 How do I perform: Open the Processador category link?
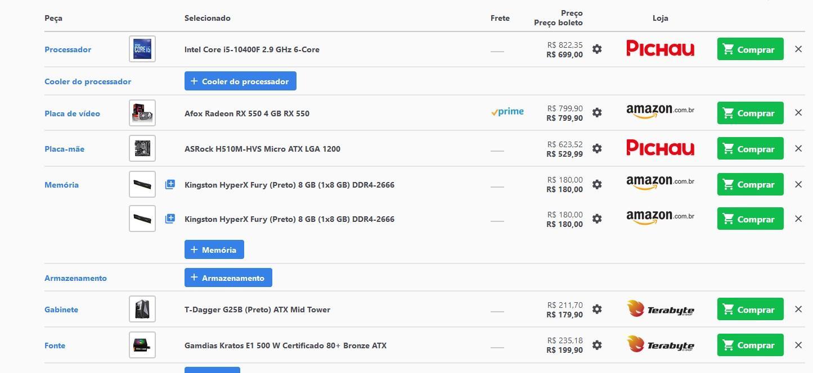(x=68, y=49)
